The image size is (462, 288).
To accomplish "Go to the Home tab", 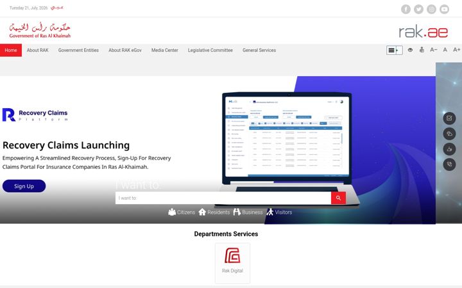I will click(x=11, y=51).
